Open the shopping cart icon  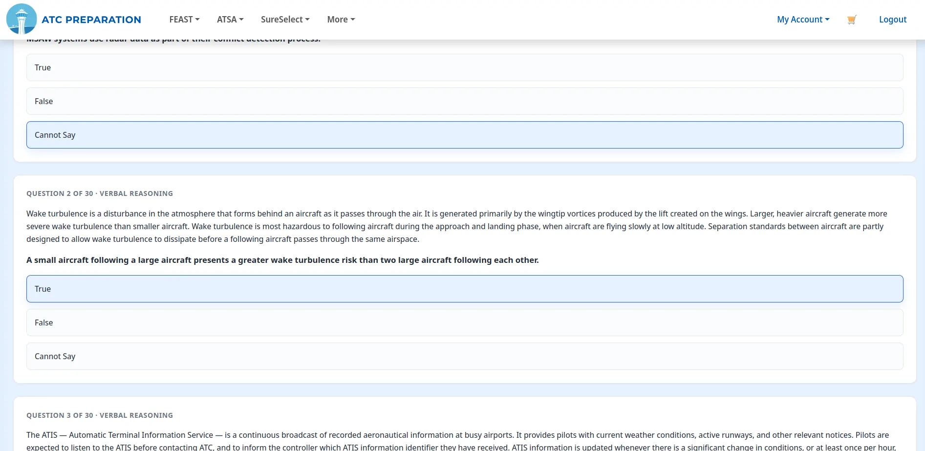tap(852, 20)
